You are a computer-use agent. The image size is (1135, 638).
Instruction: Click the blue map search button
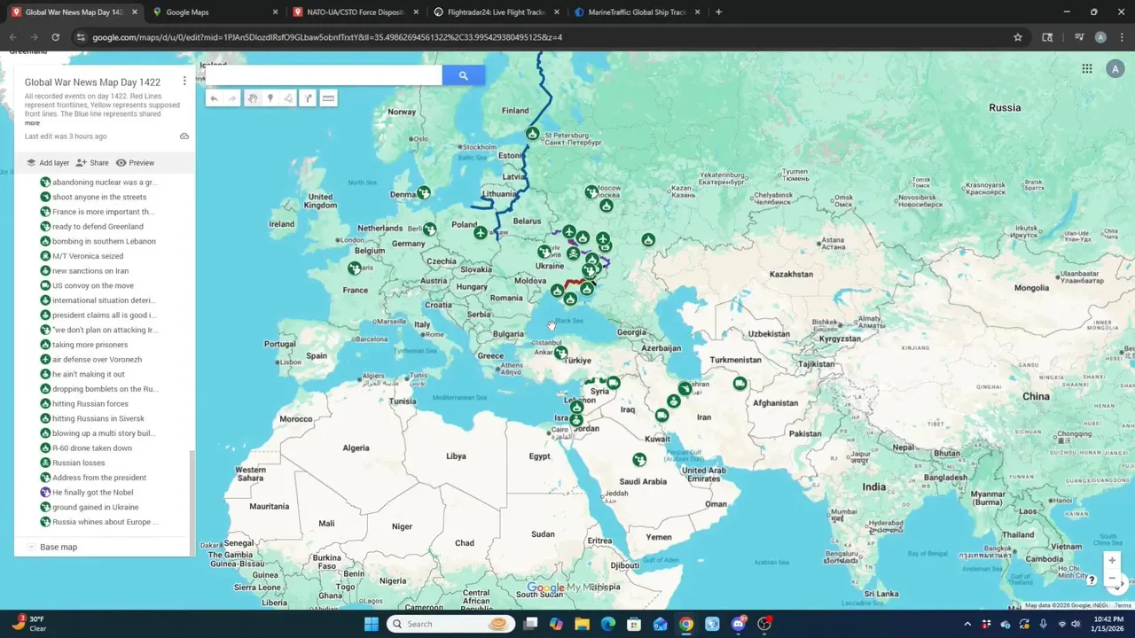click(x=463, y=76)
